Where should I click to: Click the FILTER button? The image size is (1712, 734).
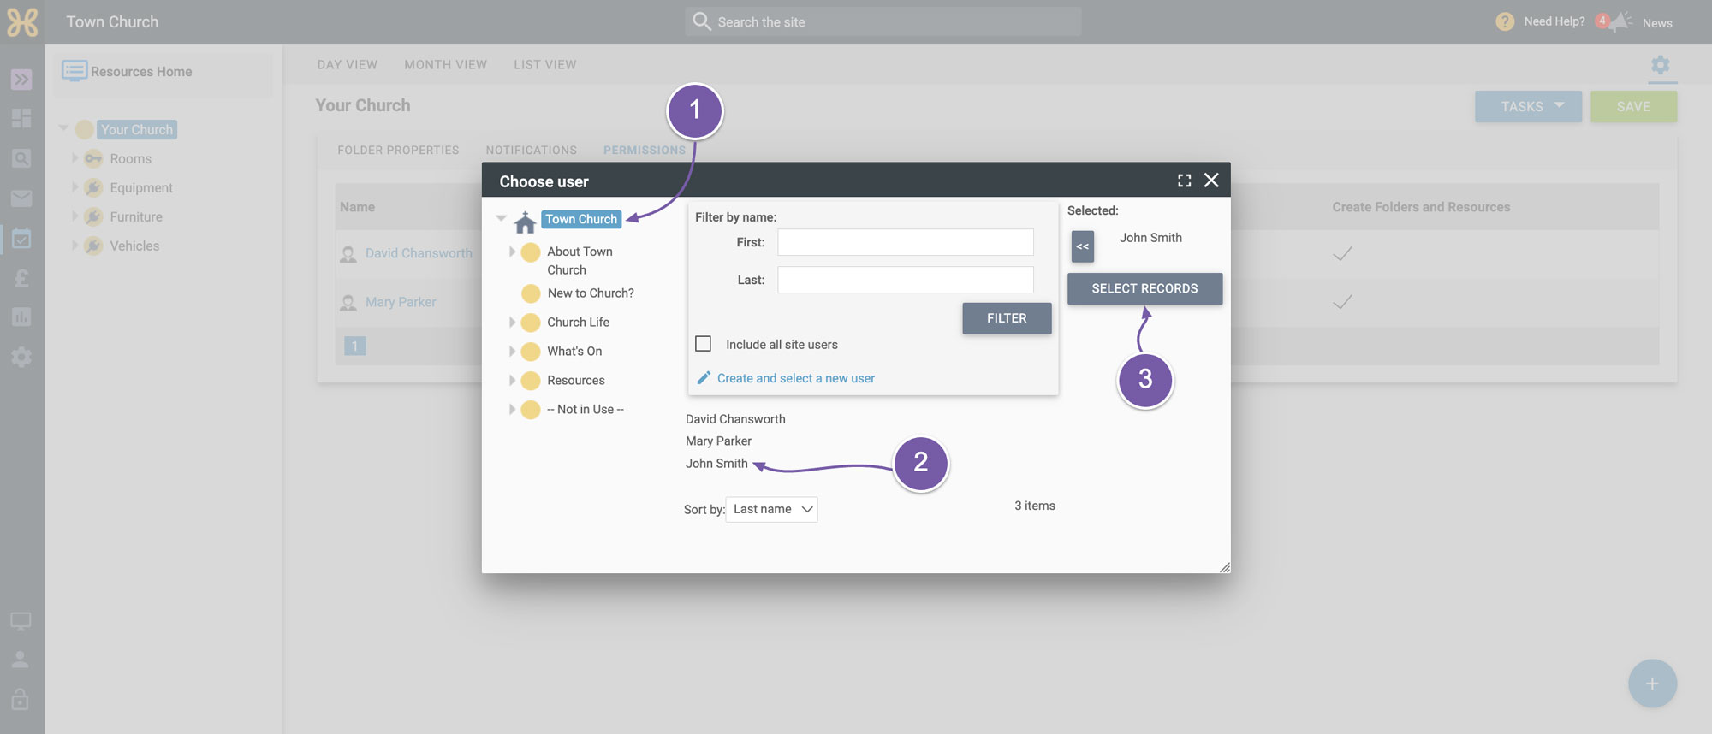click(x=1007, y=318)
